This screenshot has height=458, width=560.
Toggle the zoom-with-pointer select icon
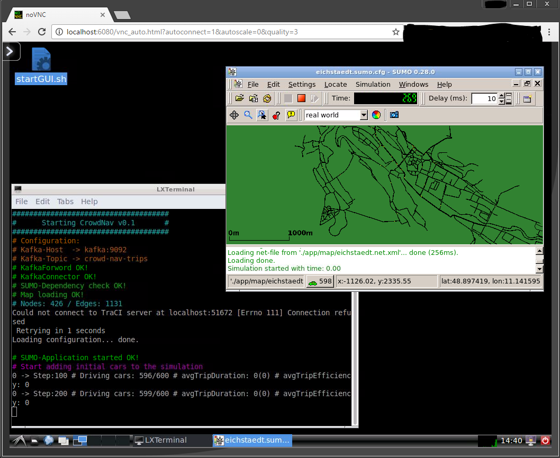click(x=262, y=115)
